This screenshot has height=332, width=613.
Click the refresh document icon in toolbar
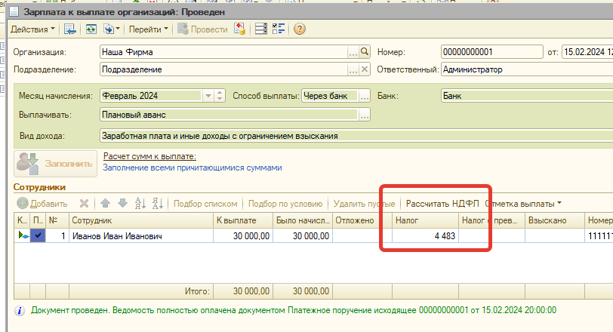pyautogui.click(x=91, y=29)
